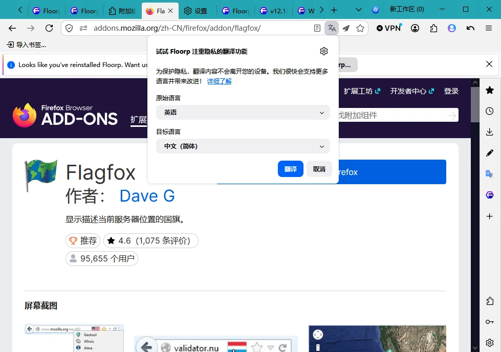
Task: Open the Geotool menu screenshot thumbnail
Action: point(74,338)
